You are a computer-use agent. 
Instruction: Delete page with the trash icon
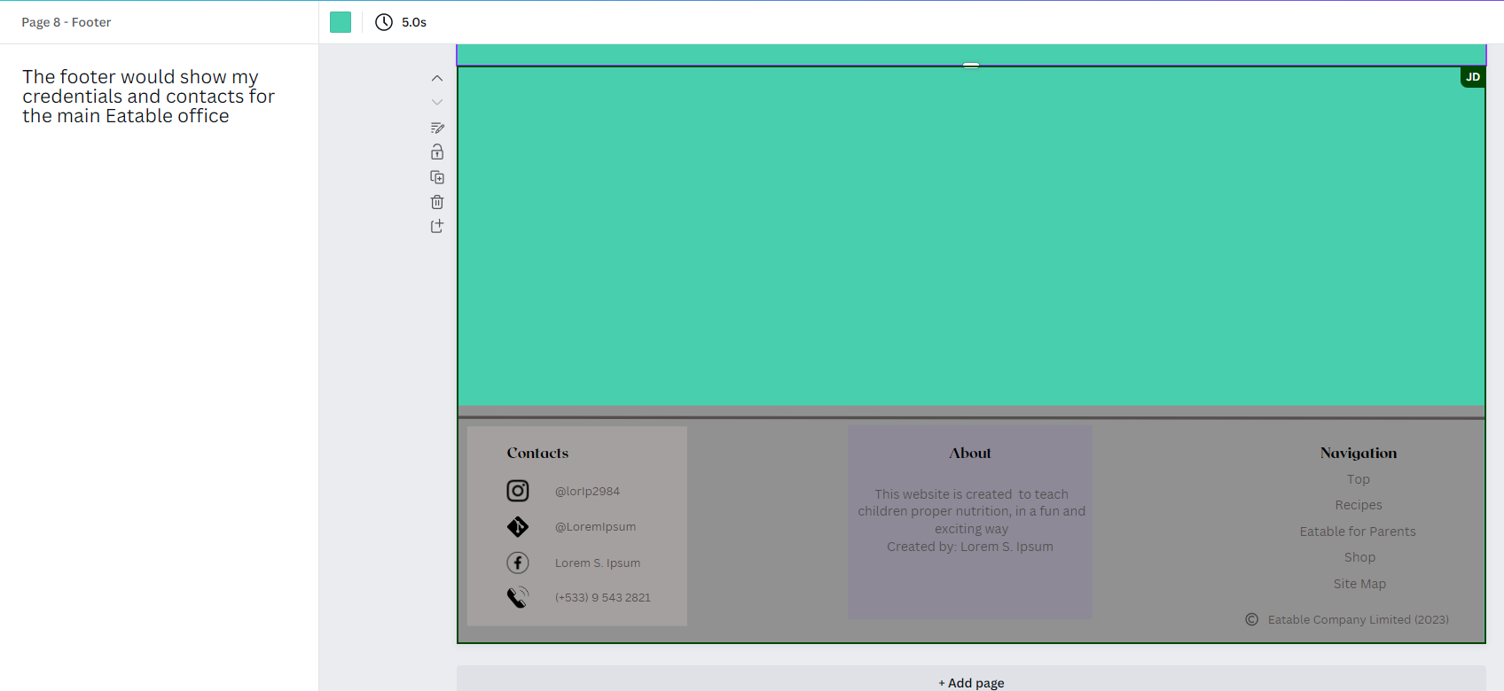coord(437,202)
